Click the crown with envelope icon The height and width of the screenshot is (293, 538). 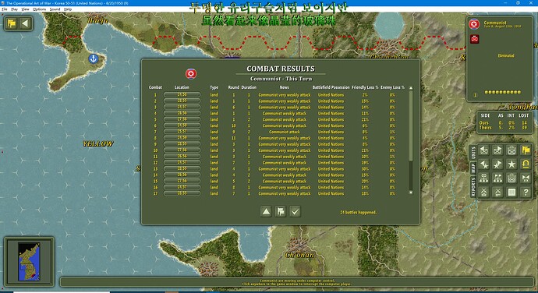point(511,150)
